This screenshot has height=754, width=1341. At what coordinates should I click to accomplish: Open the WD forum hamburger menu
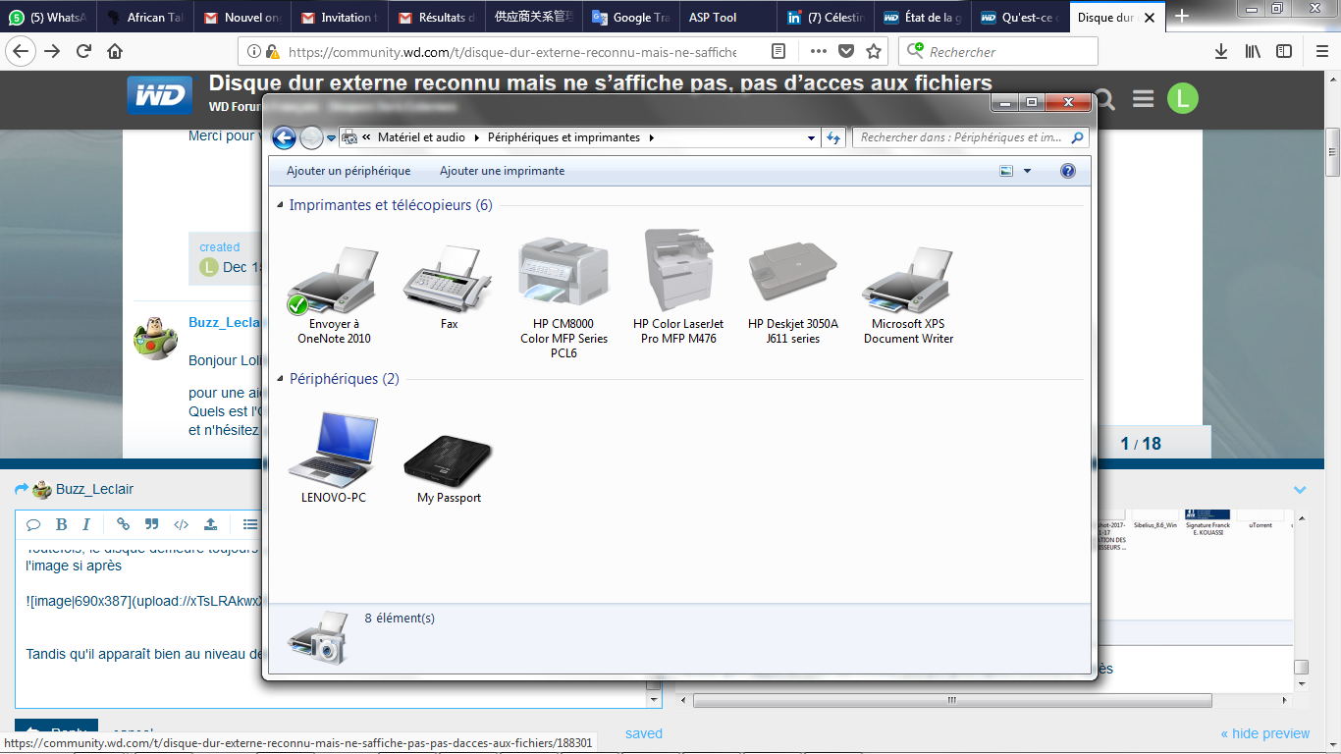point(1143,98)
